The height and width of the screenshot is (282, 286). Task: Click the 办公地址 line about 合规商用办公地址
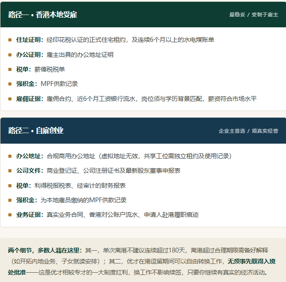[124, 156]
